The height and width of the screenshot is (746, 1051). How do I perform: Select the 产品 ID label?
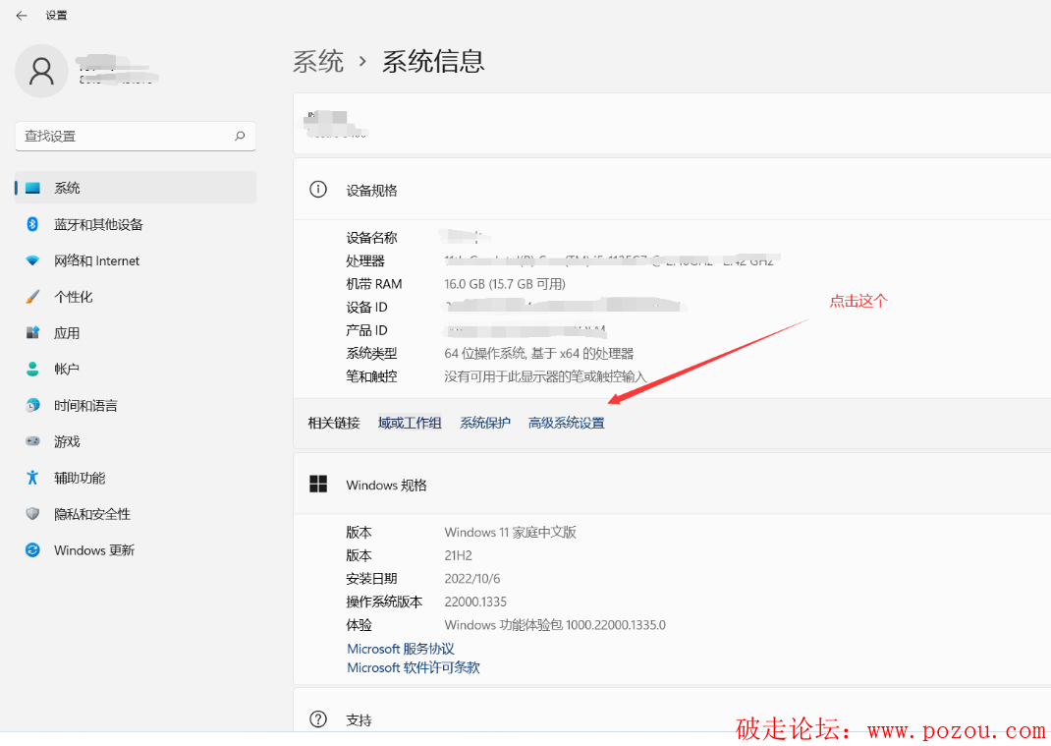(x=366, y=330)
